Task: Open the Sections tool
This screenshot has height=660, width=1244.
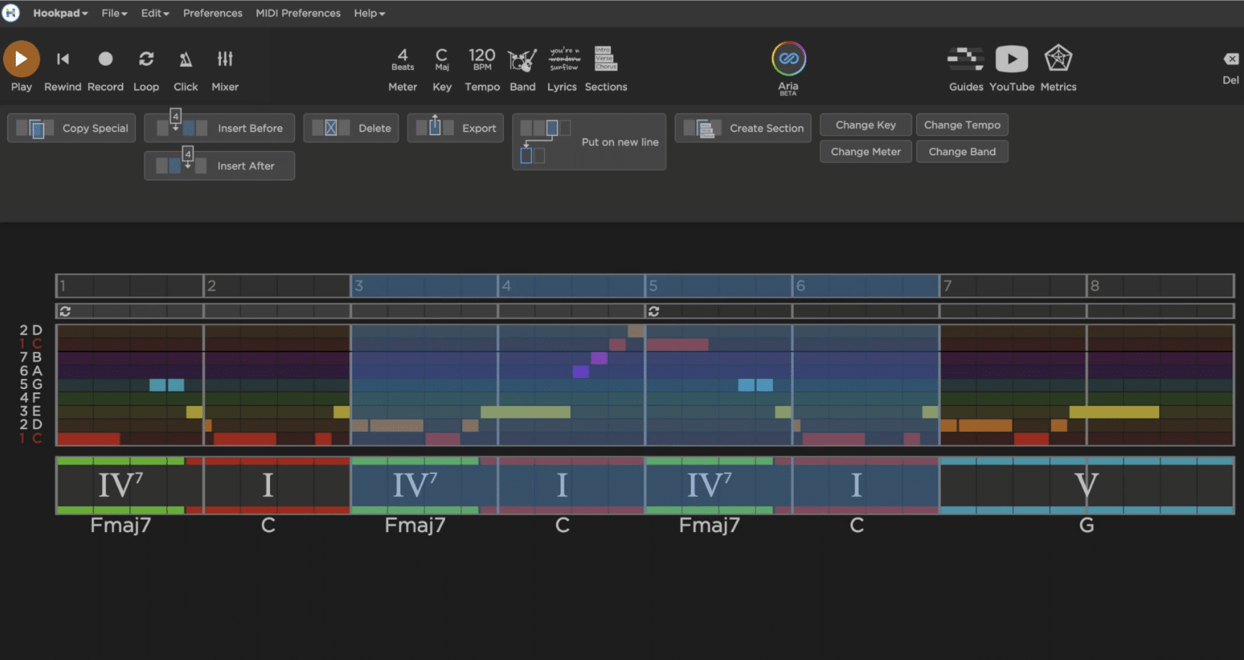Action: [x=605, y=70]
